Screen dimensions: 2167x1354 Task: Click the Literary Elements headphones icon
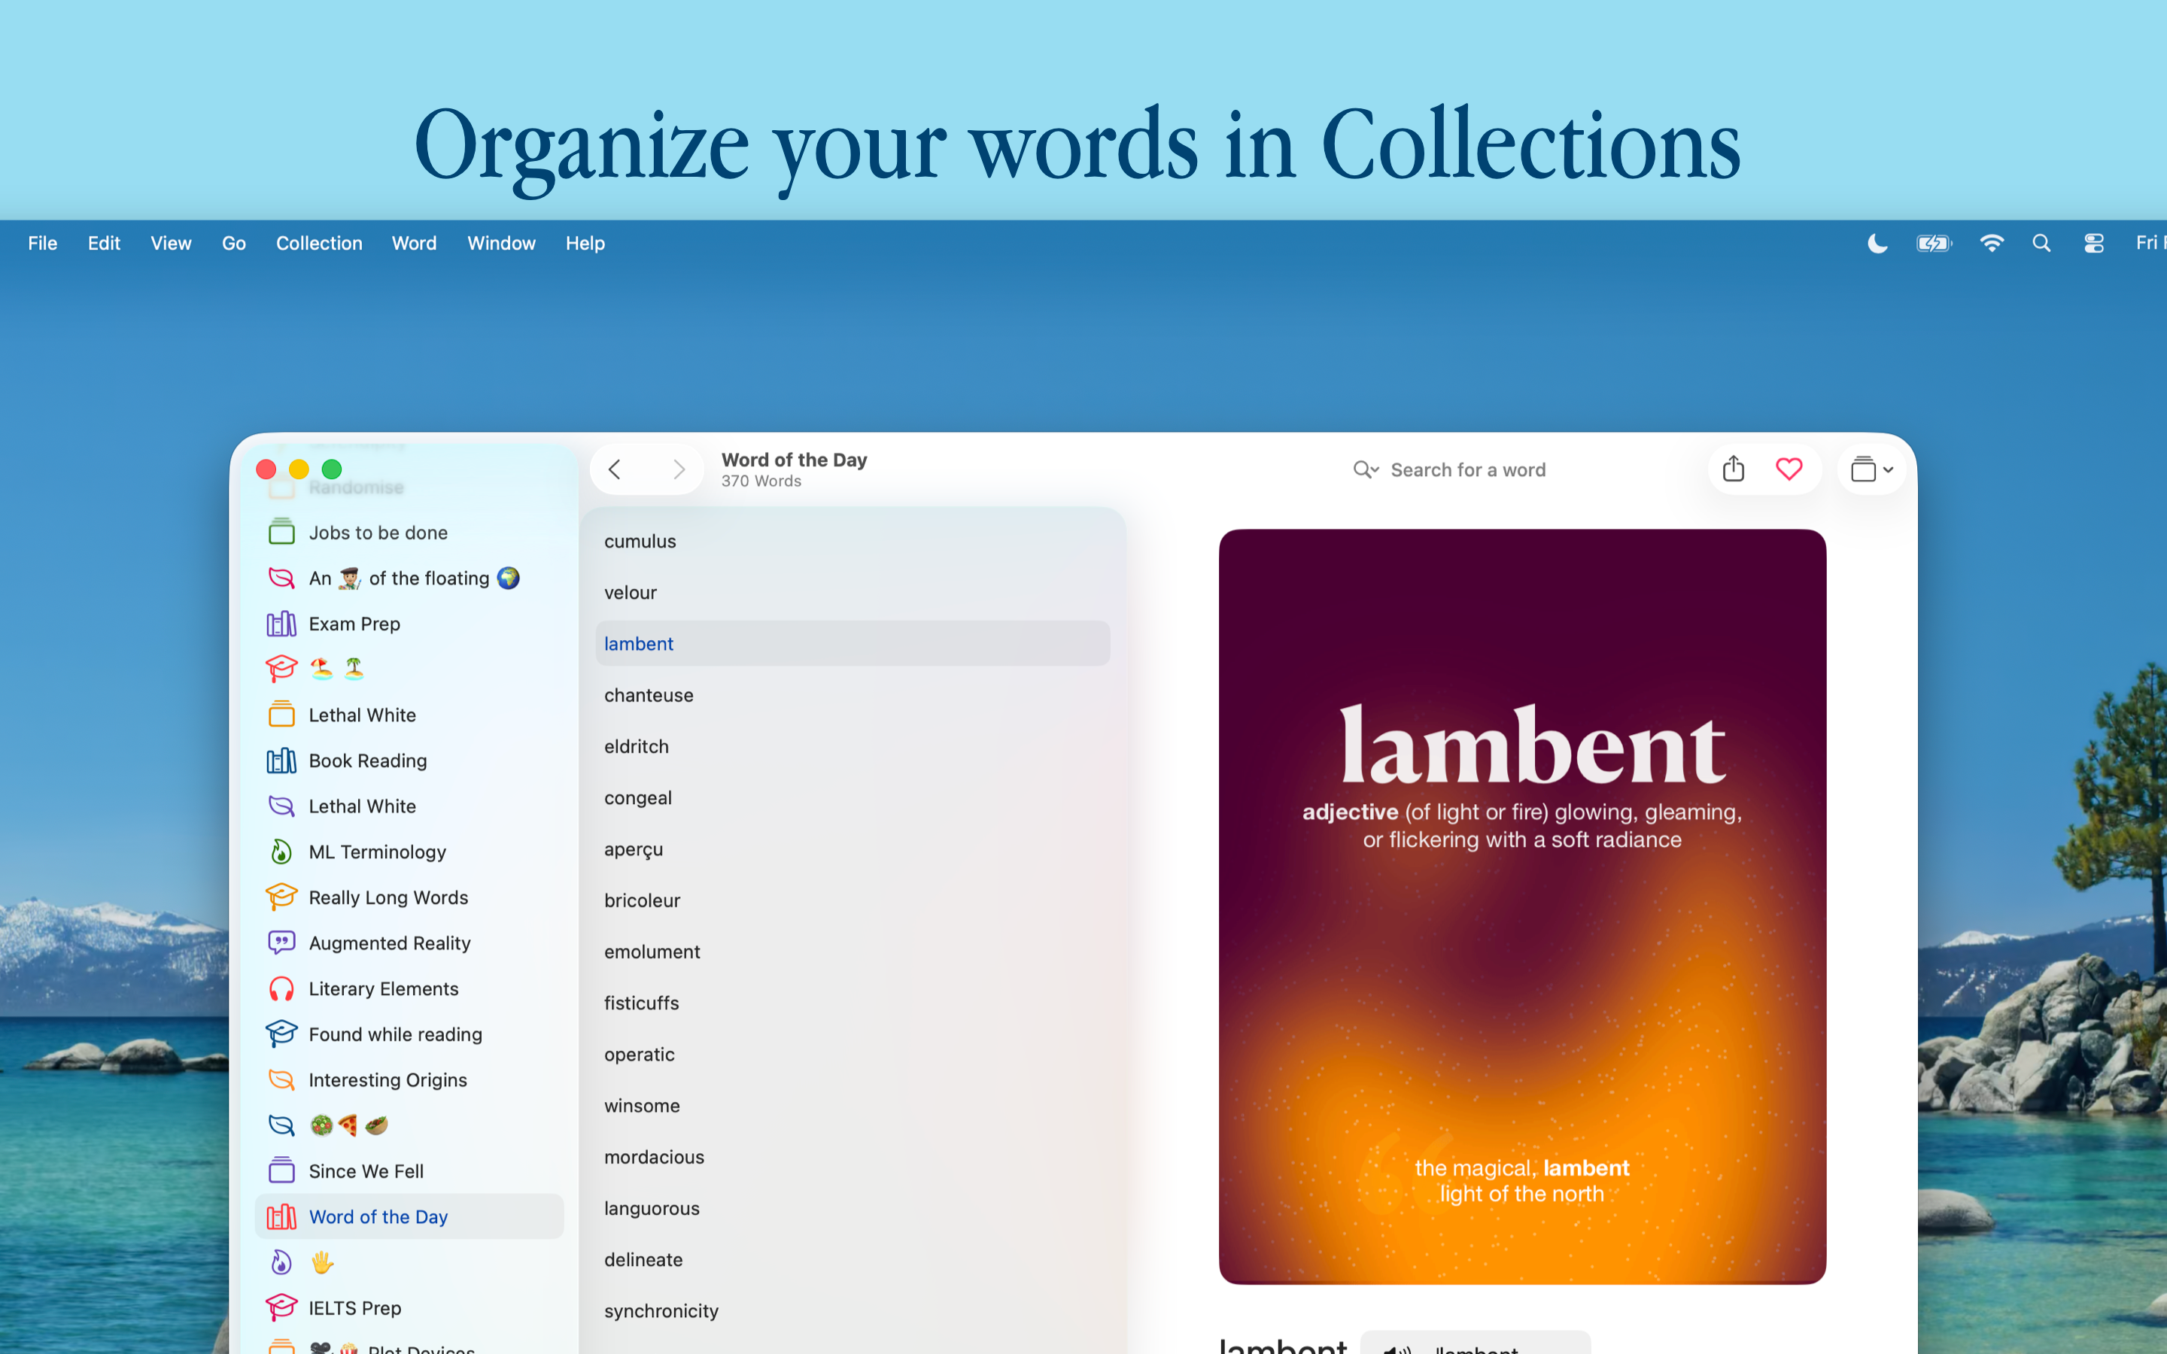281,988
